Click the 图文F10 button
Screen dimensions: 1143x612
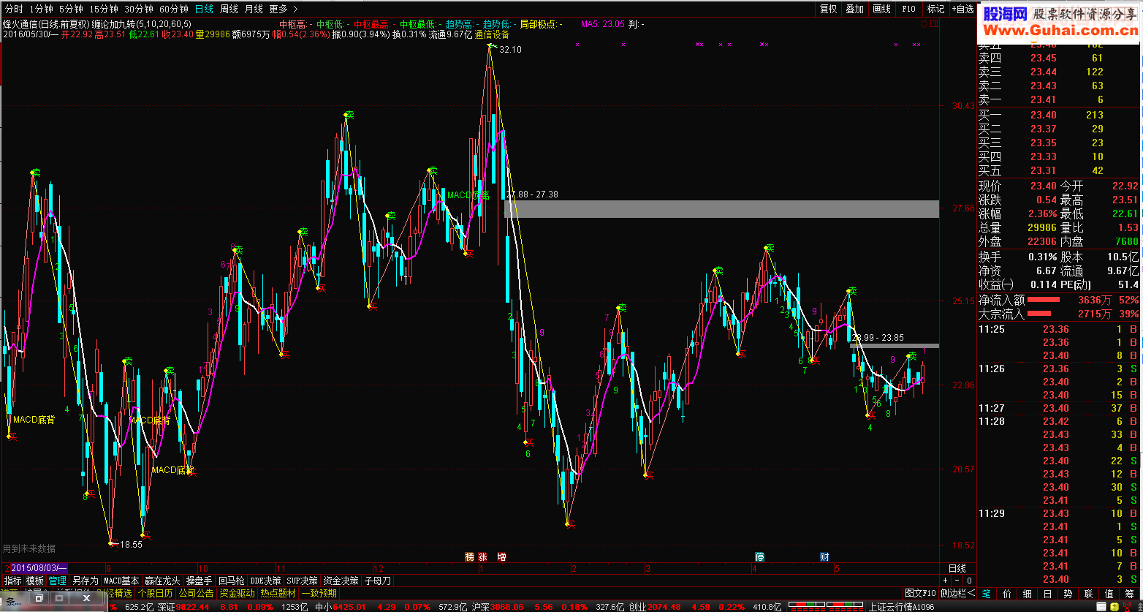click(x=921, y=593)
